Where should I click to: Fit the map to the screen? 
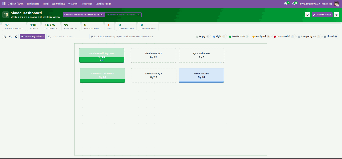(16, 36)
